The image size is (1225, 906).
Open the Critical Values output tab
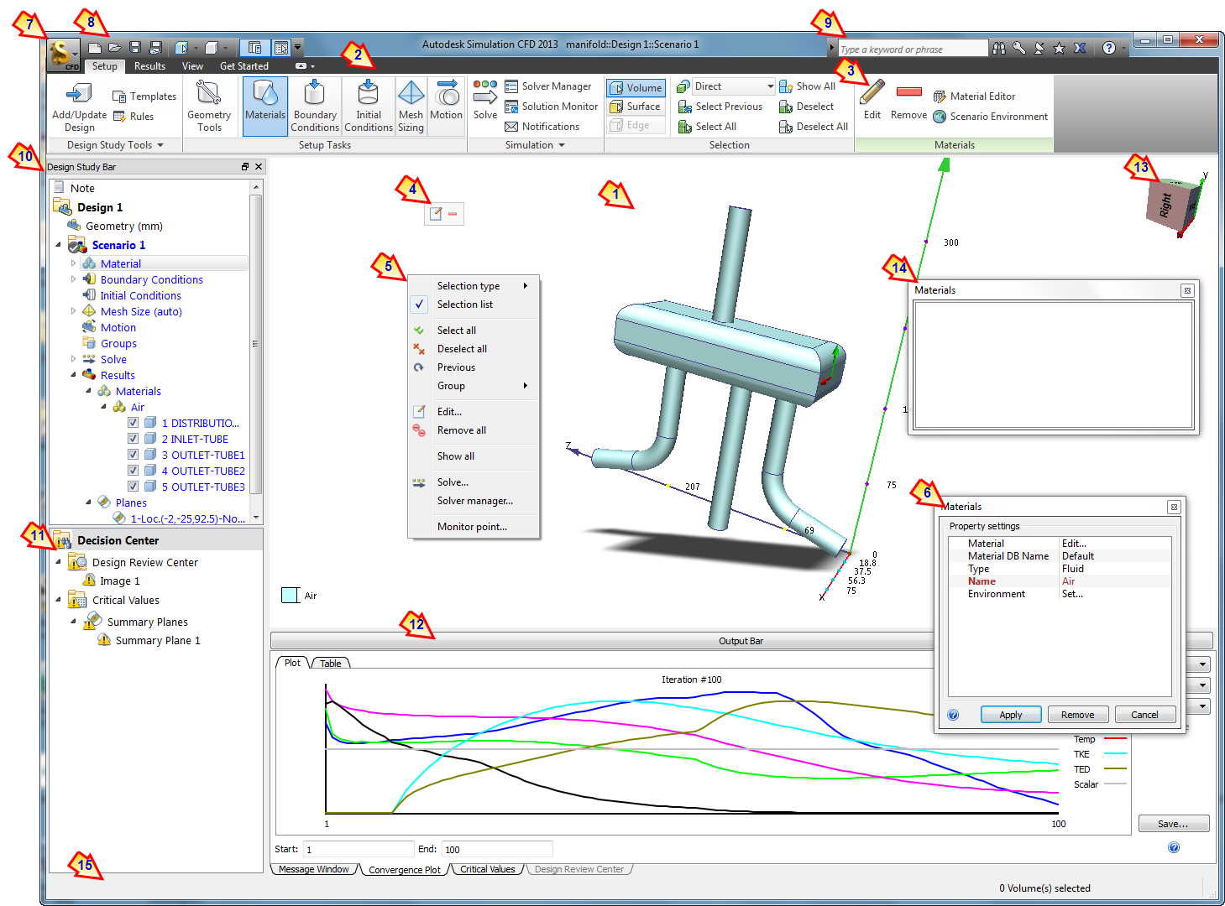coord(488,869)
